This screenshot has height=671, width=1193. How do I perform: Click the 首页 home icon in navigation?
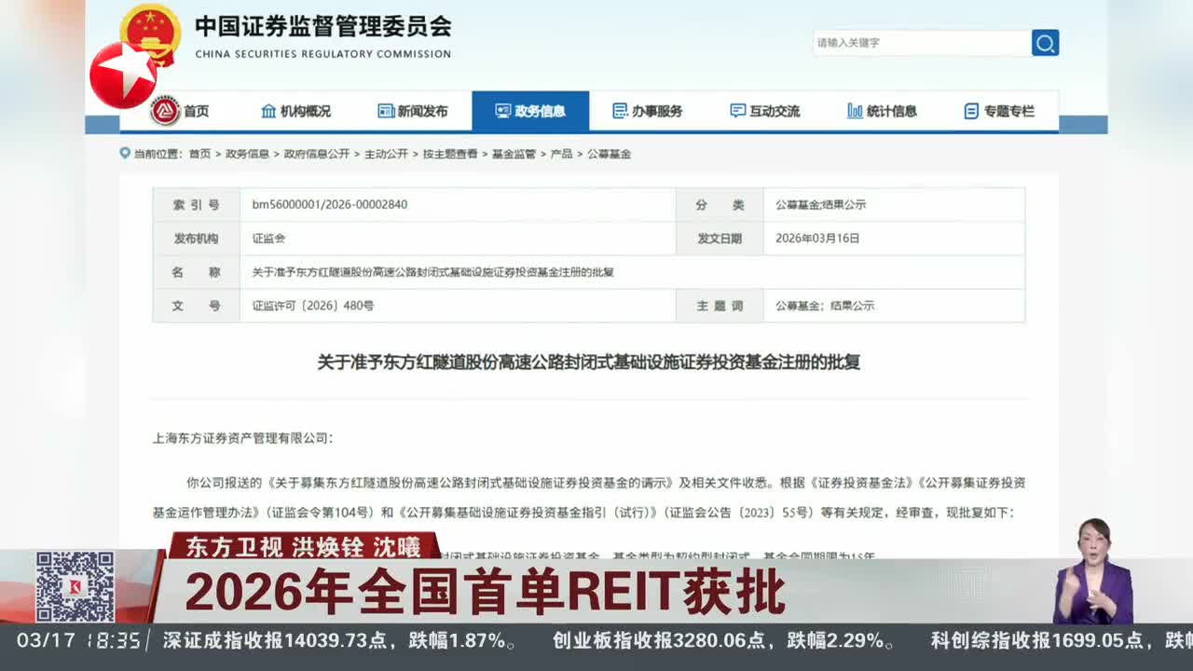(165, 111)
